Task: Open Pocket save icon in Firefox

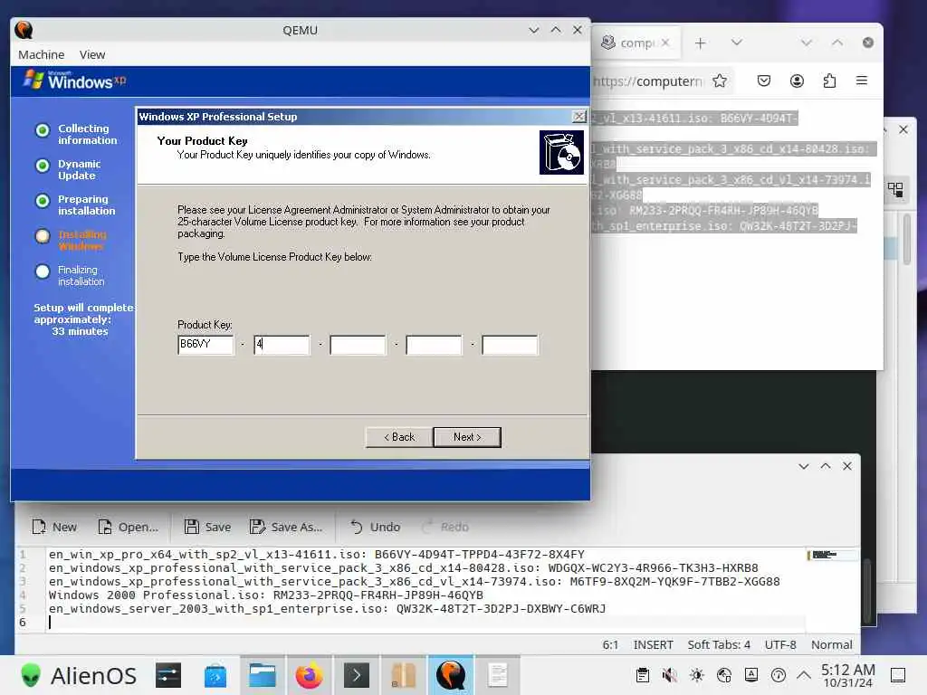Action: point(764,81)
